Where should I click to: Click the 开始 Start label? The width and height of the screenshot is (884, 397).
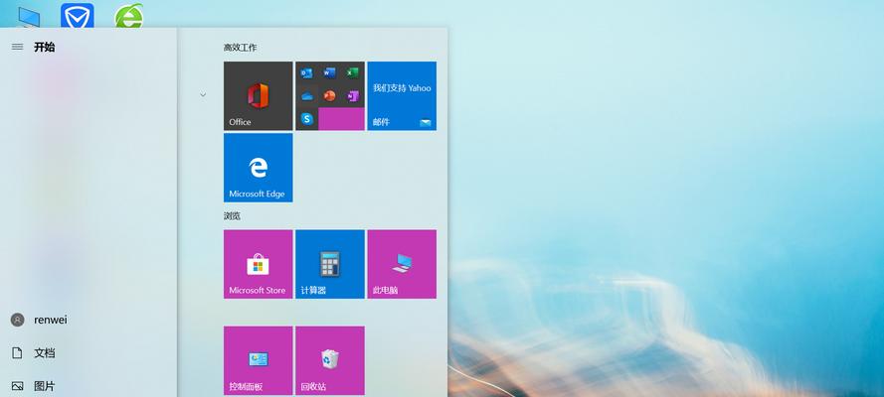pyautogui.click(x=44, y=48)
